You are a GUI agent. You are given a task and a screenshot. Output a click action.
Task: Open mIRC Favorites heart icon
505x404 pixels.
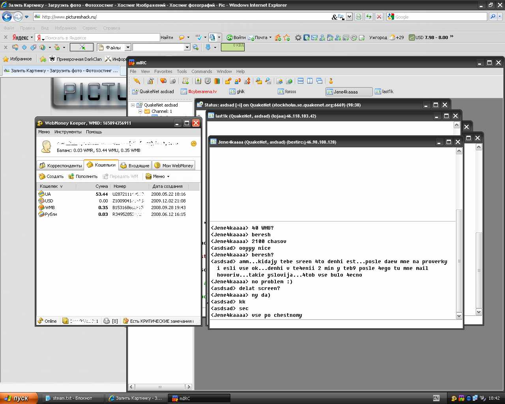tap(163, 81)
